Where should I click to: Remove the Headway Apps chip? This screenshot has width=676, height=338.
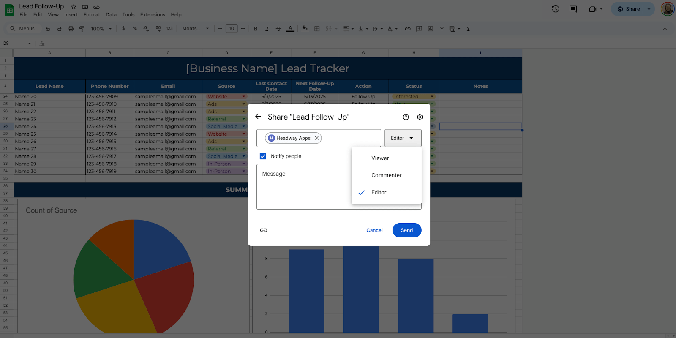[316, 138]
